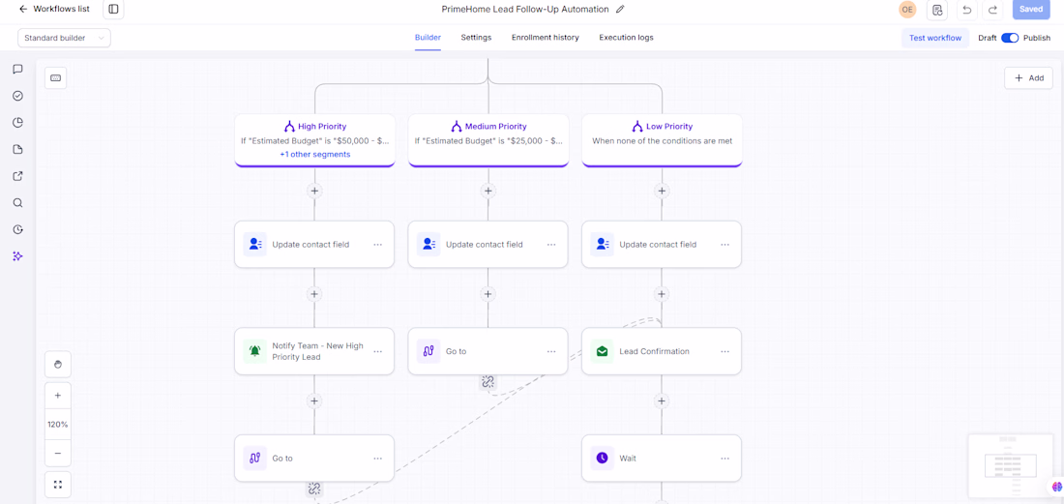Open options menu for Lead Confirmation step
The image size is (1064, 504).
(724, 351)
